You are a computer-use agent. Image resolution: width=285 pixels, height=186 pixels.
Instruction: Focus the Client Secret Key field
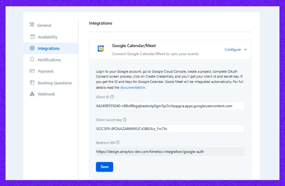pos(170,129)
